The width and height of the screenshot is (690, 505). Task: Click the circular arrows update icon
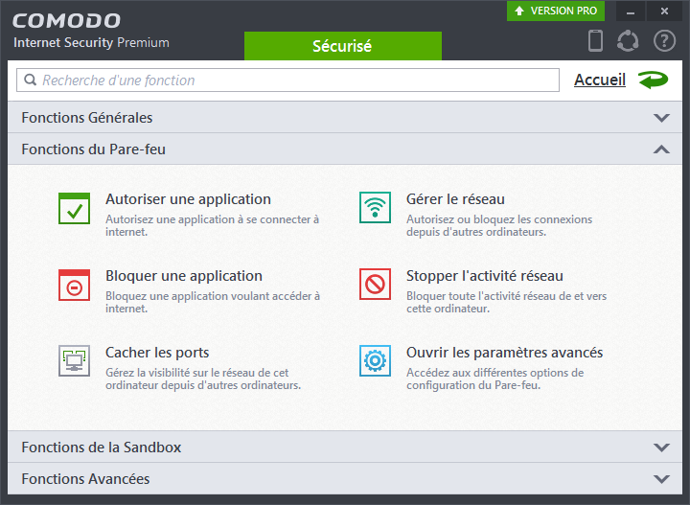point(628,41)
